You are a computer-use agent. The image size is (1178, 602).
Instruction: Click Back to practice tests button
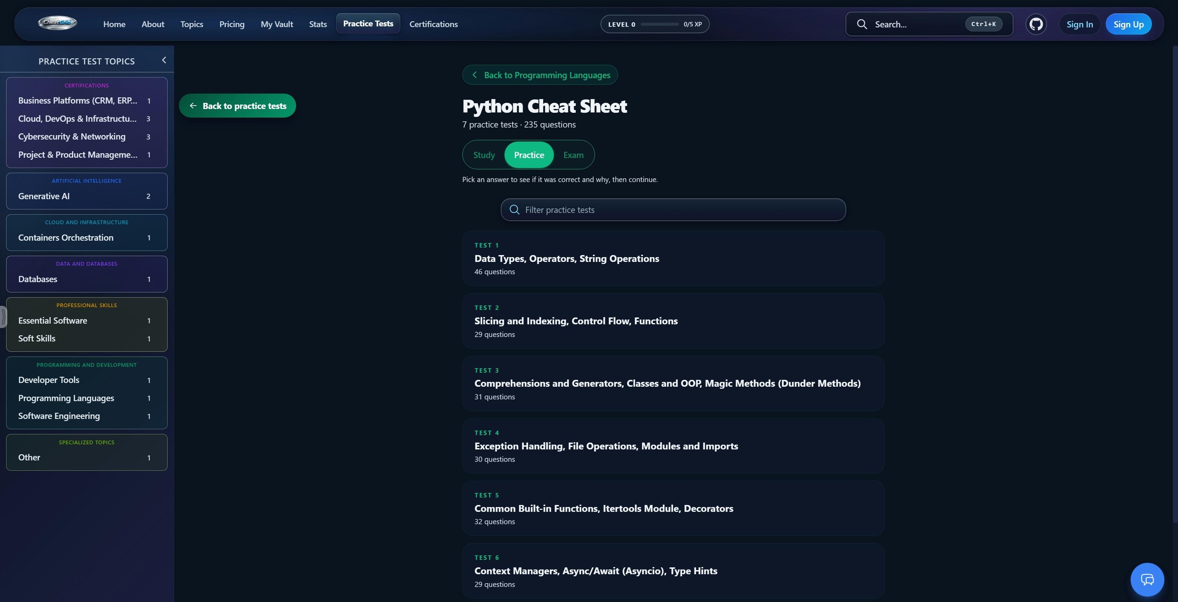[x=237, y=106]
